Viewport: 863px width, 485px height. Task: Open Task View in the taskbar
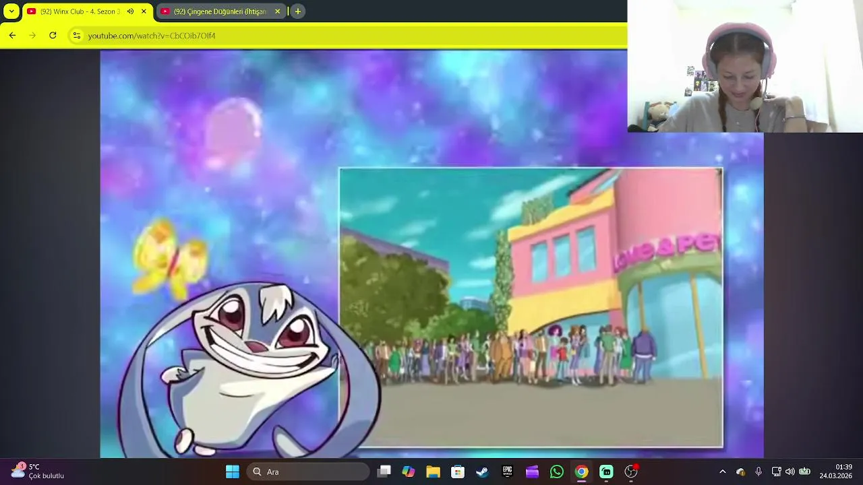(384, 472)
